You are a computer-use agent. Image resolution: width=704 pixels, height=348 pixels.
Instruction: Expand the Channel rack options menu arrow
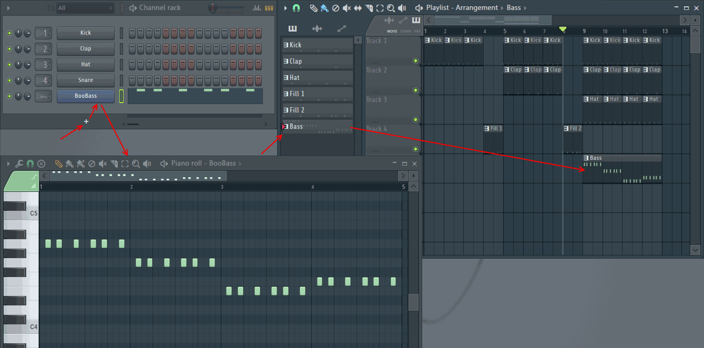point(9,8)
